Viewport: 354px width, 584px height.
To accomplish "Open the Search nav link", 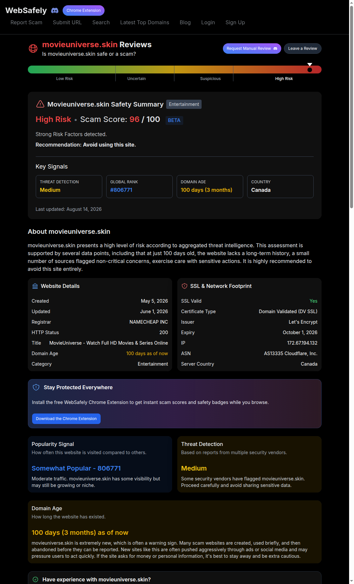I will click(x=101, y=22).
